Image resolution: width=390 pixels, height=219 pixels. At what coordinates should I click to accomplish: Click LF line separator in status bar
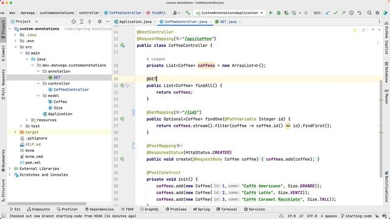[301, 216]
